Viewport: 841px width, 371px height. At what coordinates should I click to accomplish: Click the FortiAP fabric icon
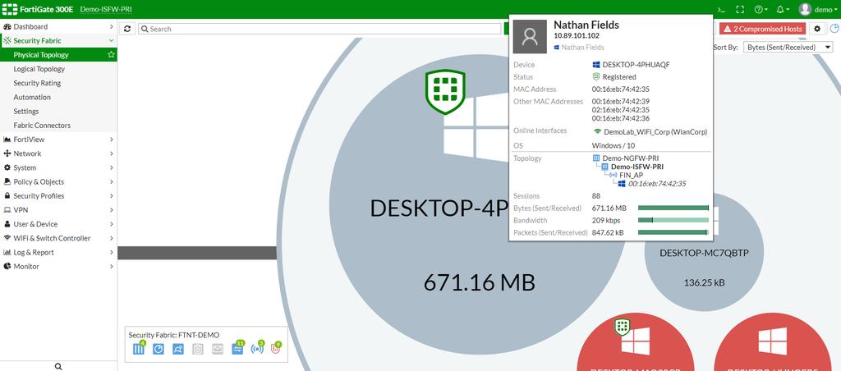click(257, 349)
